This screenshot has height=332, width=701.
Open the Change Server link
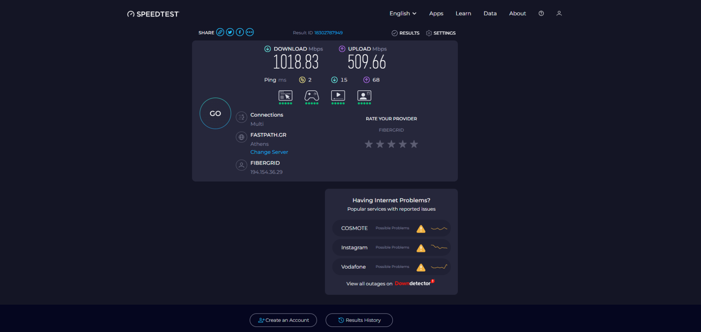pos(269,152)
